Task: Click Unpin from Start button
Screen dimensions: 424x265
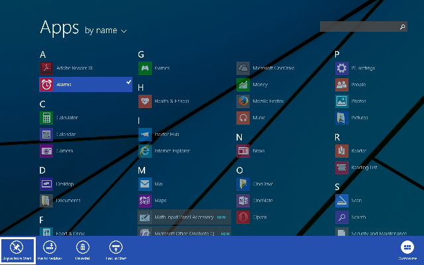Action: click(x=17, y=250)
